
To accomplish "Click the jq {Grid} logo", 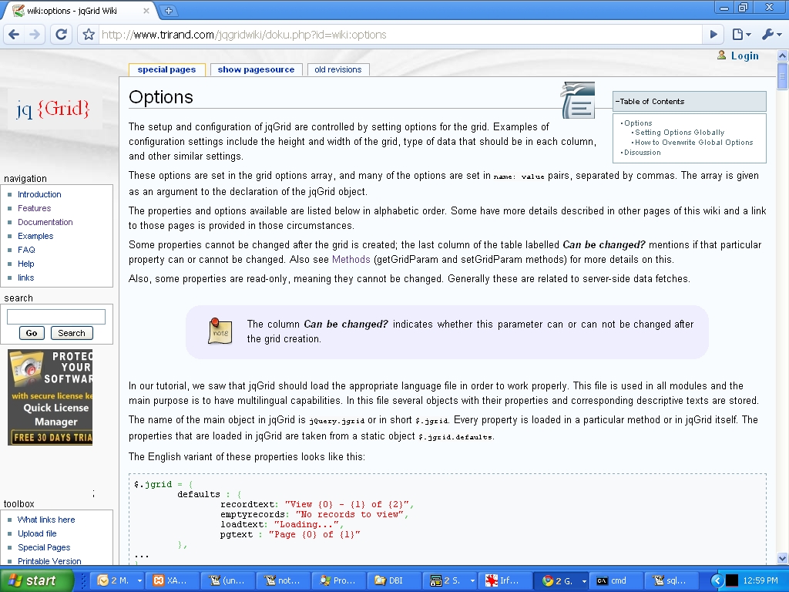I will 53,109.
